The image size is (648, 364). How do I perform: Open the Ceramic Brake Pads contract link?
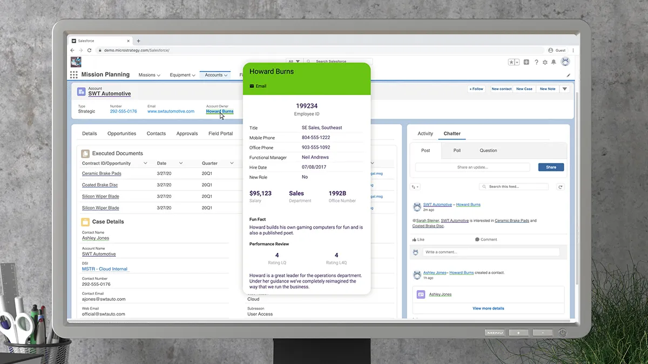(102, 174)
